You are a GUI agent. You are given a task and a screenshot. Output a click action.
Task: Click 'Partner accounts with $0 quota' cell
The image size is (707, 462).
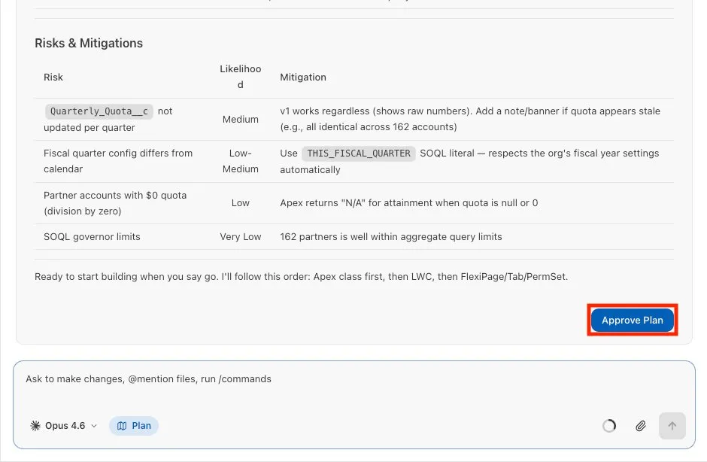tap(115, 203)
